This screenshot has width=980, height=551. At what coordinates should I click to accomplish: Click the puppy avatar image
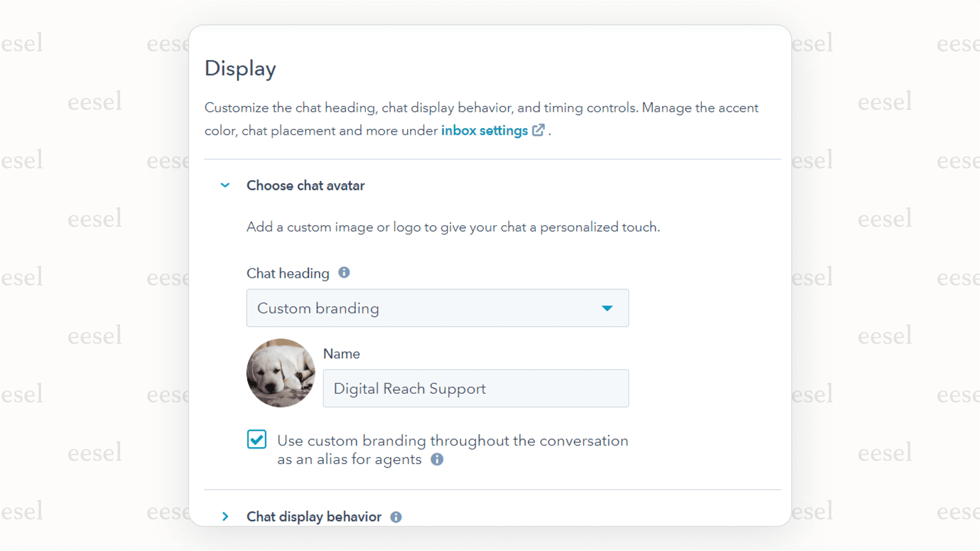(x=281, y=373)
